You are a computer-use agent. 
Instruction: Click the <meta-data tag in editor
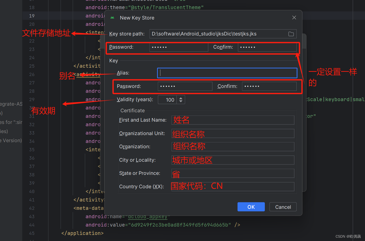(89, 208)
